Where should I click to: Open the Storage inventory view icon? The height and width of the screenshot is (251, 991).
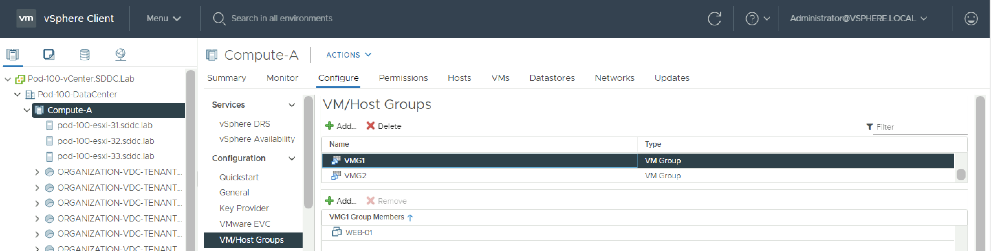(x=84, y=55)
